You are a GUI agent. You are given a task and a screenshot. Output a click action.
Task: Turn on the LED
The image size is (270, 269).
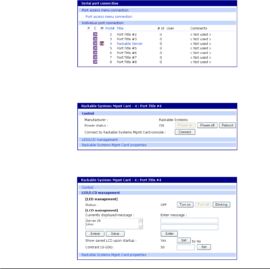click(x=185, y=205)
